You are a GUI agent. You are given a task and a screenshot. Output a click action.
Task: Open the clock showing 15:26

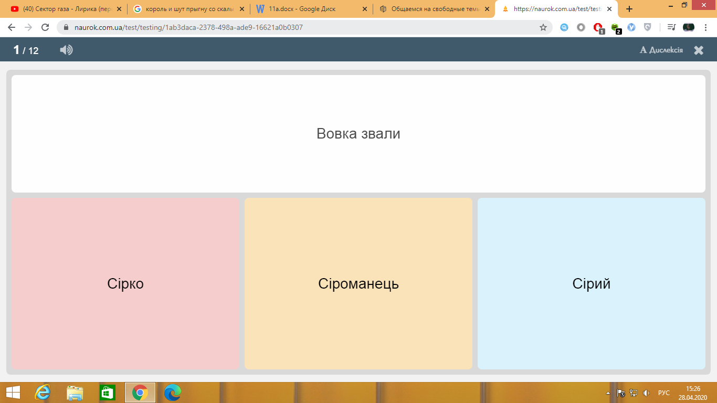point(693,393)
